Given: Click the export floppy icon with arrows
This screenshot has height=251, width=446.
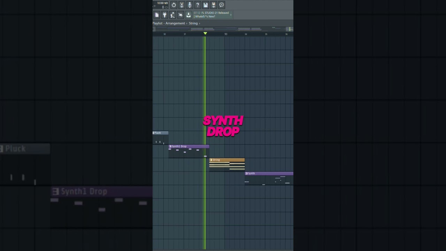Looking at the screenshot, I should 214,5.
